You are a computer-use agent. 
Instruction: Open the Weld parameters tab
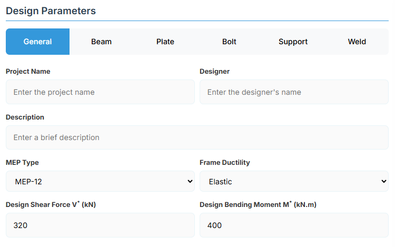(x=357, y=42)
